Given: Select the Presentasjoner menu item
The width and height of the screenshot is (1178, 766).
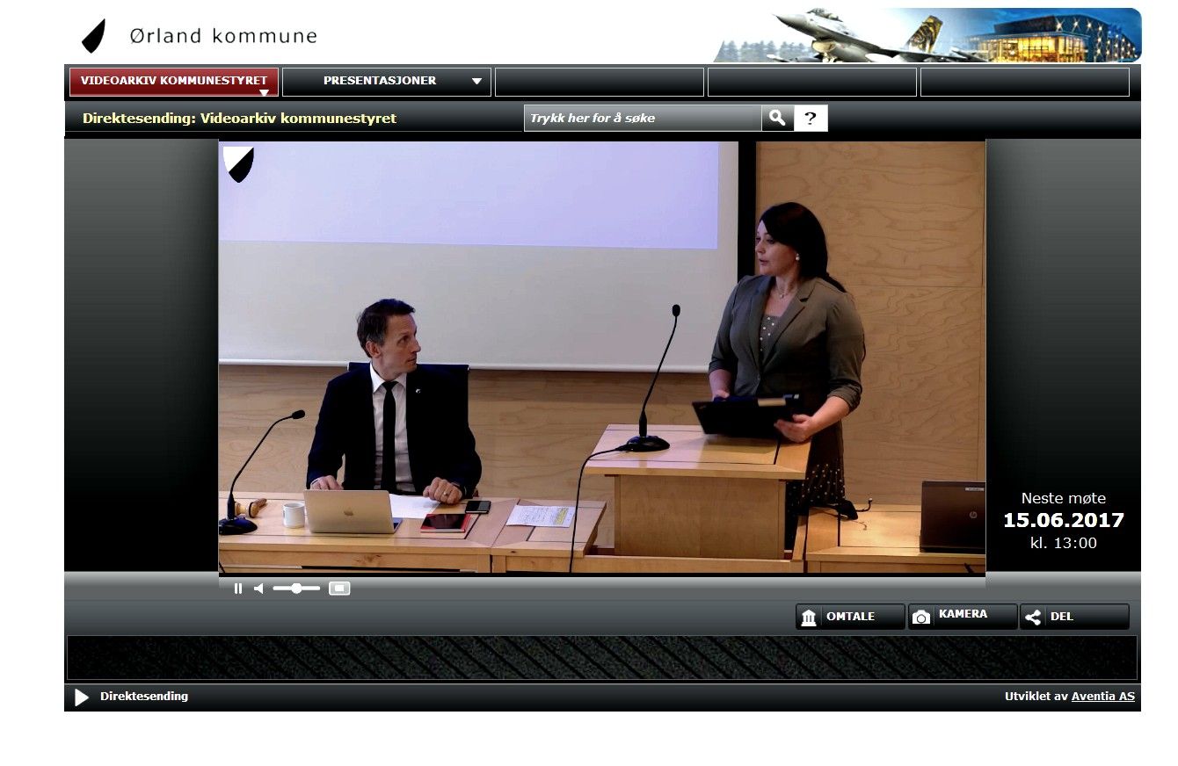Looking at the screenshot, I should point(380,81).
